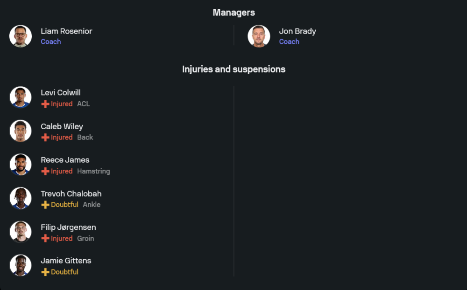
Task: Click red injured cross icon for Levi Colwill
Action: coord(45,104)
